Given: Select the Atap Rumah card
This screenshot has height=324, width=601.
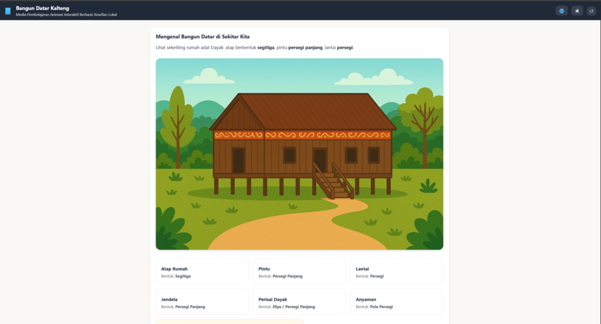Looking at the screenshot, I should (x=202, y=271).
